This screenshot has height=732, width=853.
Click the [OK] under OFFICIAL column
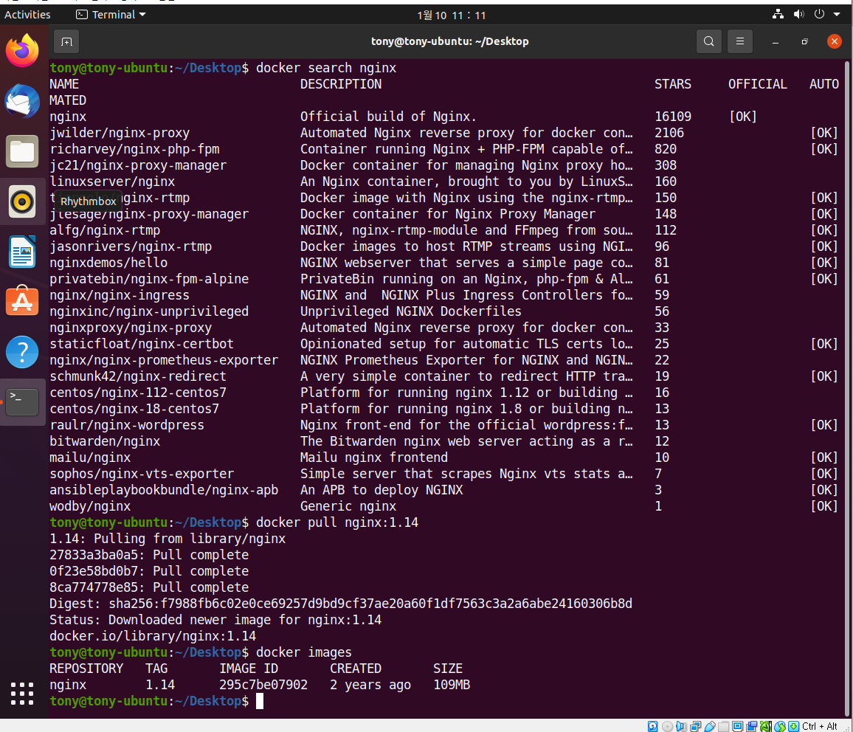pos(743,117)
